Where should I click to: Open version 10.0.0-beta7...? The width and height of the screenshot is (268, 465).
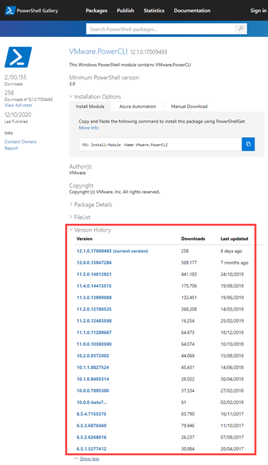click(x=92, y=402)
